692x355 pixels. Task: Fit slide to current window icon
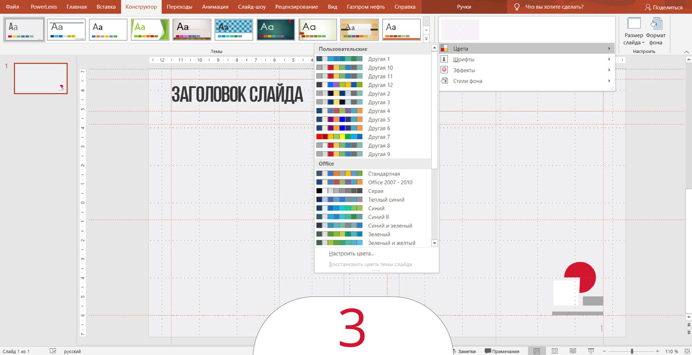pyautogui.click(x=687, y=351)
